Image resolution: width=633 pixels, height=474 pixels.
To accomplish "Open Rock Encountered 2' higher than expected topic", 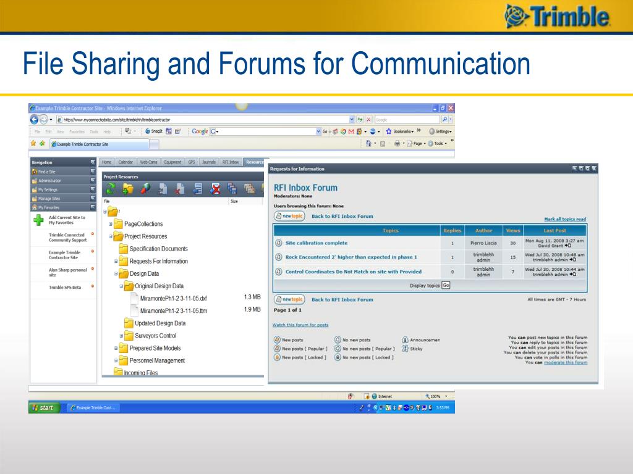I will click(351, 257).
